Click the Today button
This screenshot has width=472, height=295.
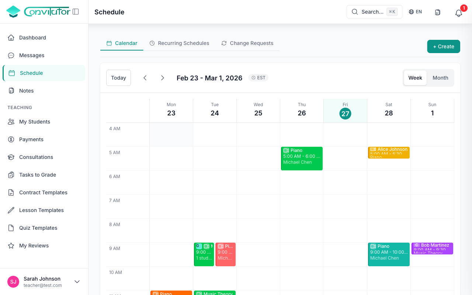(118, 77)
